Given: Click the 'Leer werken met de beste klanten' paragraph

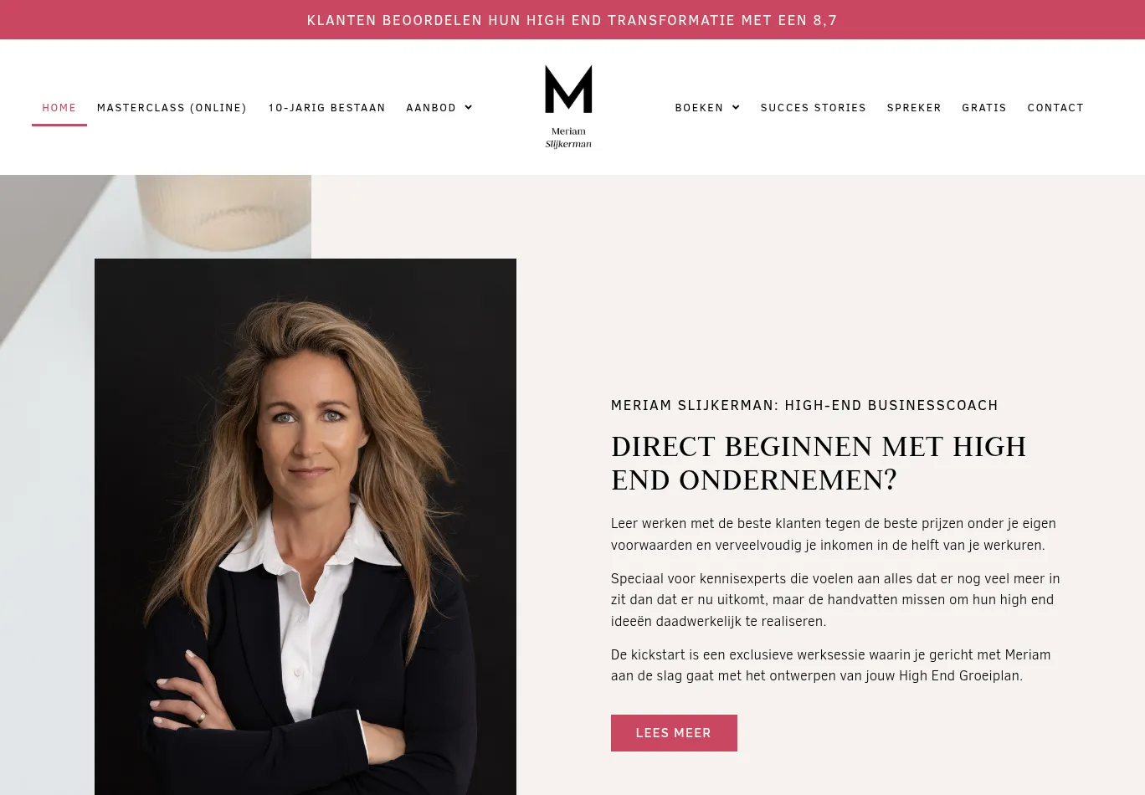Looking at the screenshot, I should pyautogui.click(x=834, y=534).
